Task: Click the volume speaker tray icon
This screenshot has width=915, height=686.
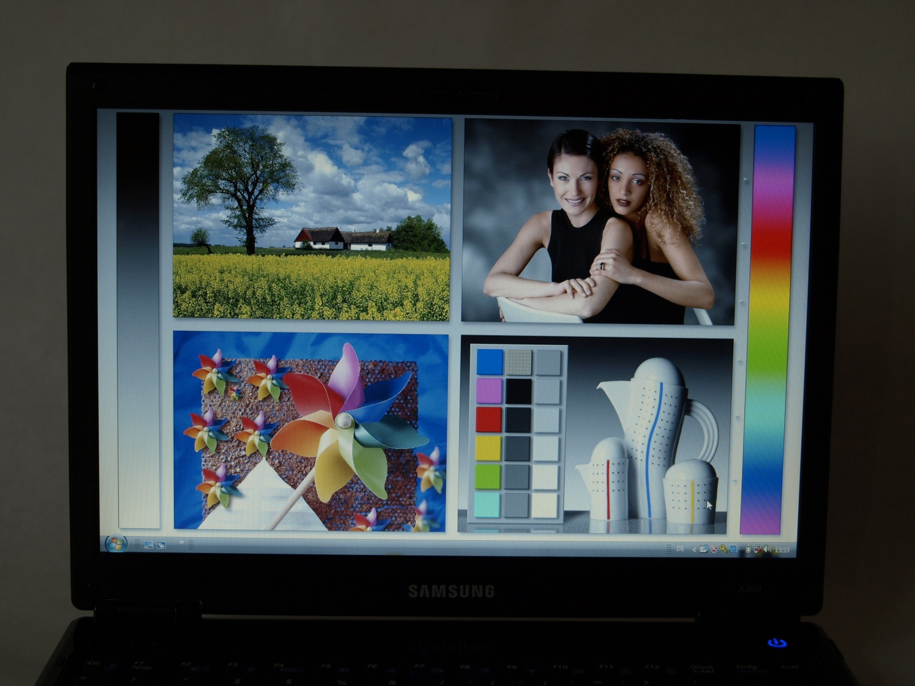Action: [766, 549]
